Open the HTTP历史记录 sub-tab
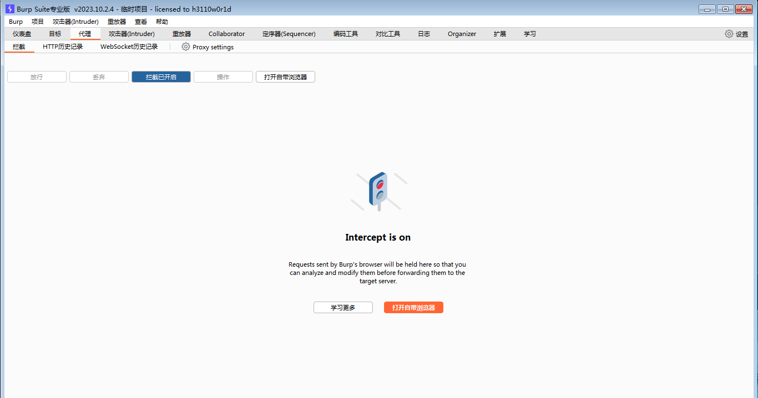Viewport: 758px width, 398px height. 63,47
